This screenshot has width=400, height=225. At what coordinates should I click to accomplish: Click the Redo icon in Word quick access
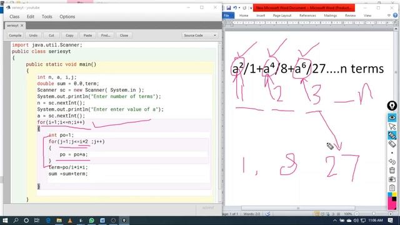coord(244,8)
